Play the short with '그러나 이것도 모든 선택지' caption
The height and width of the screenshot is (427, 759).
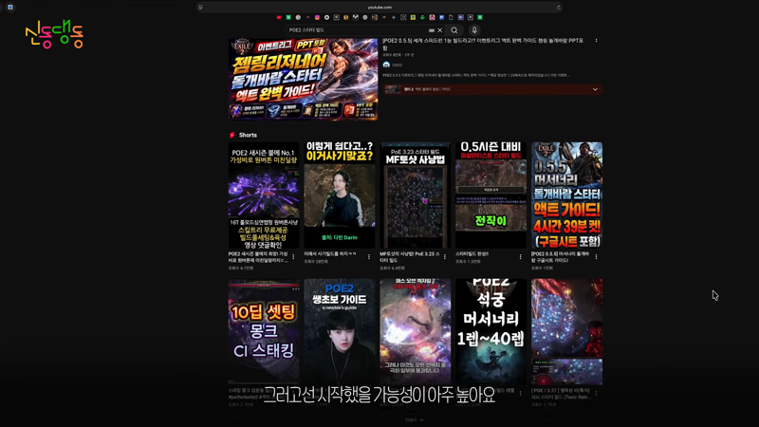point(416,331)
